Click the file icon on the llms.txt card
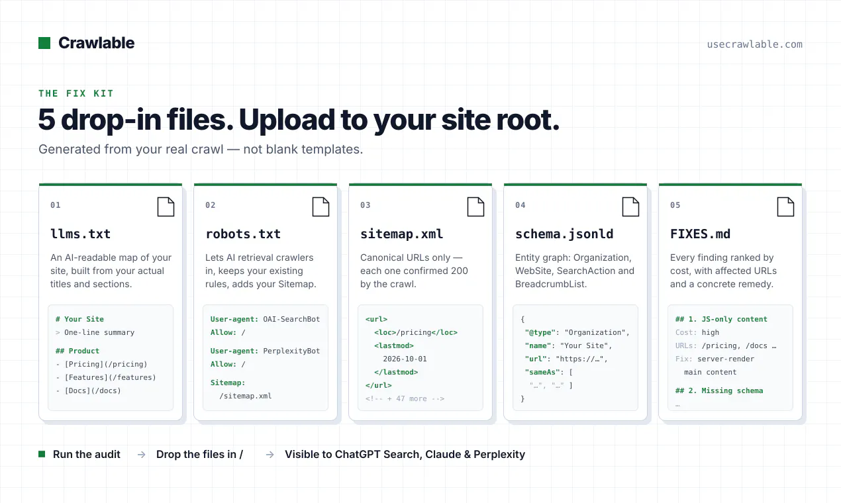The height and width of the screenshot is (503, 841). coord(166,206)
